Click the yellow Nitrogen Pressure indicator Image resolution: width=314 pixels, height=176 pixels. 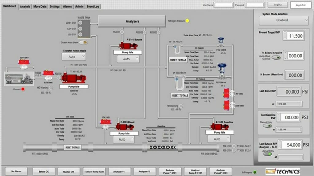click(187, 21)
